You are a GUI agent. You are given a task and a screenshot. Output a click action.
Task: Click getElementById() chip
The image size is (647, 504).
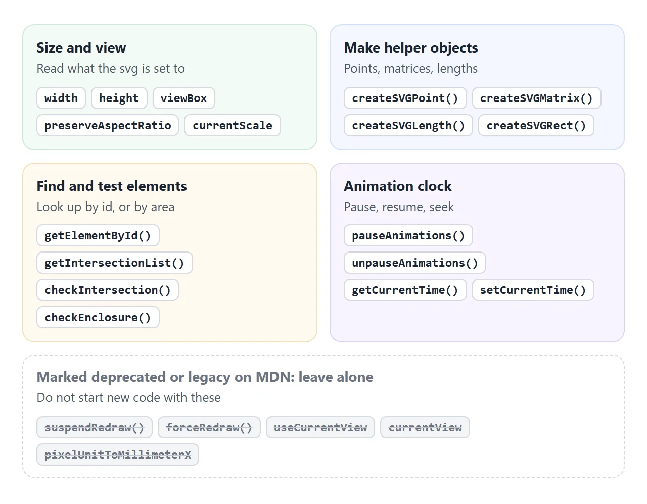[98, 235]
